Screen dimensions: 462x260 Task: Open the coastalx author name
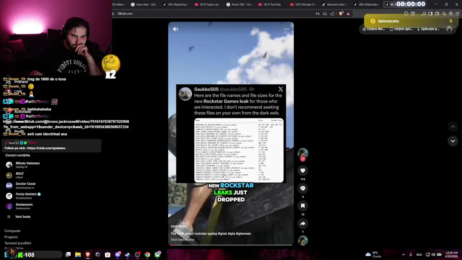click(178, 226)
